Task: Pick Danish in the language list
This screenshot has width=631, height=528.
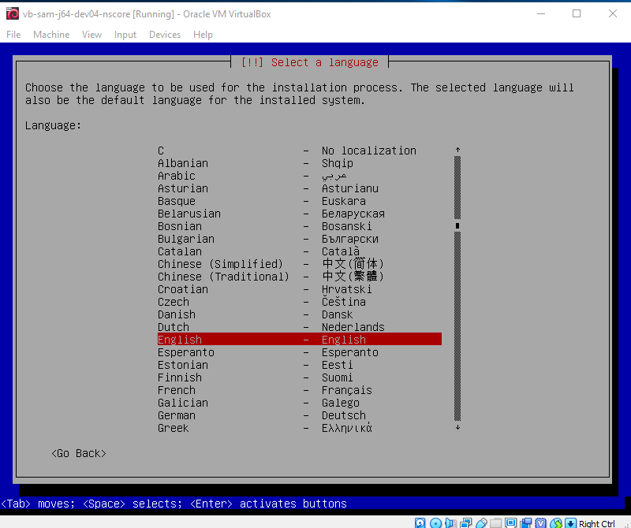Action: tap(300, 314)
